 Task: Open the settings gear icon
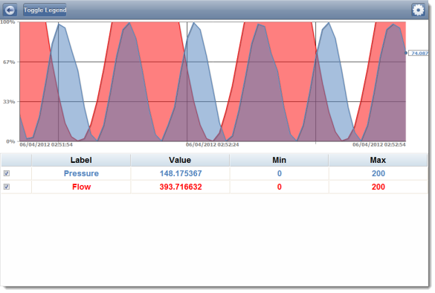[x=418, y=10]
